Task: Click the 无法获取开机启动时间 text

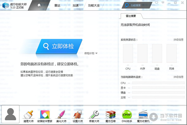Action: click(135, 25)
